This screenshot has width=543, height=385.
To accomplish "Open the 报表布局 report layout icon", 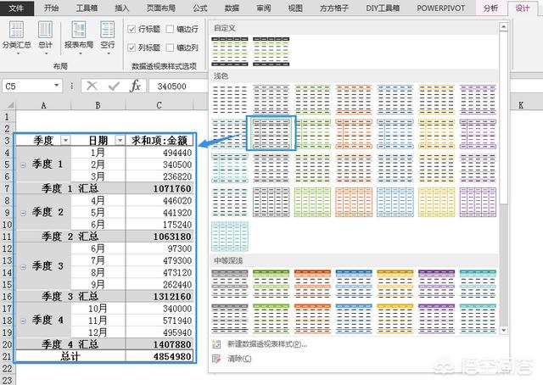I will [78, 35].
